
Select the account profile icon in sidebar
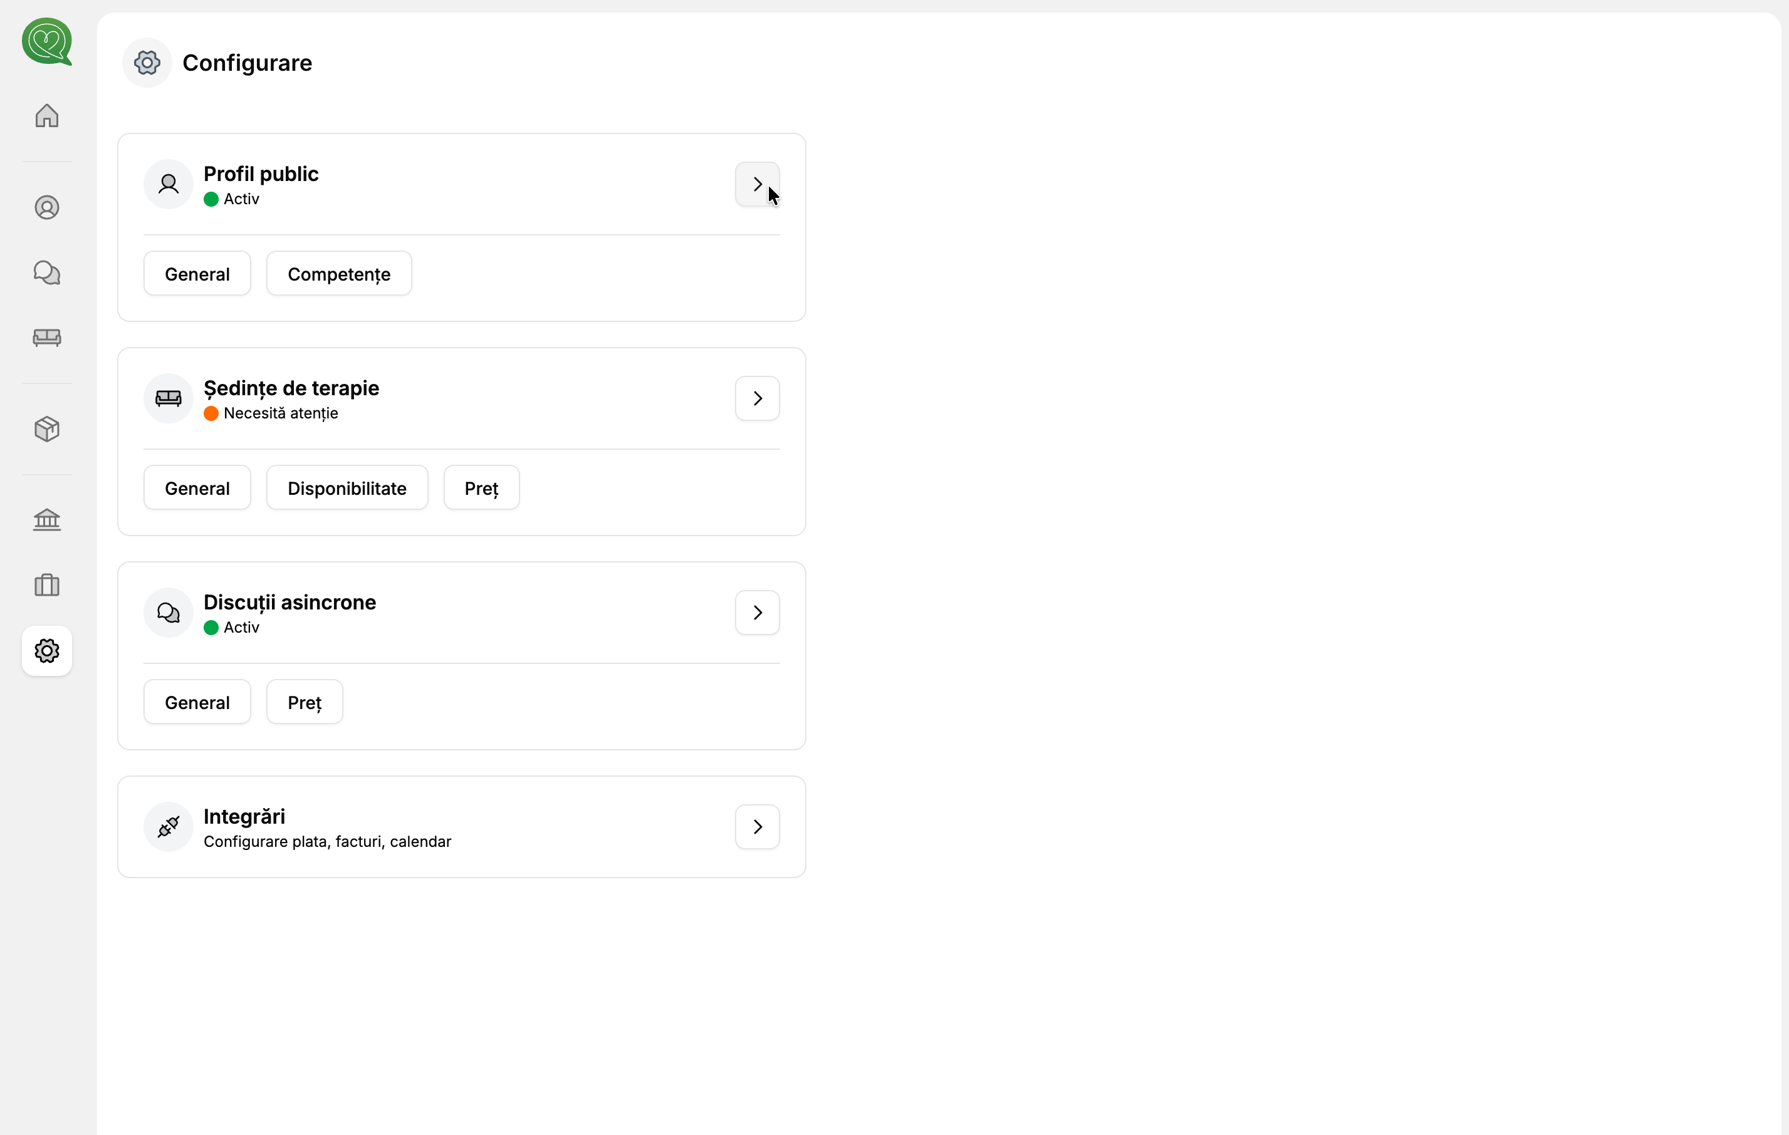(47, 207)
